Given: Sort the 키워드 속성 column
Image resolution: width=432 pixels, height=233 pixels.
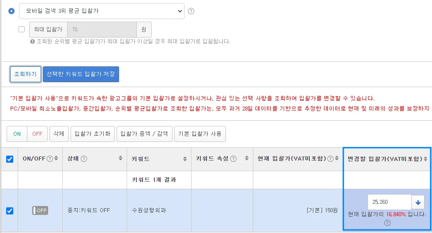Looking at the screenshot, I should tap(247, 158).
